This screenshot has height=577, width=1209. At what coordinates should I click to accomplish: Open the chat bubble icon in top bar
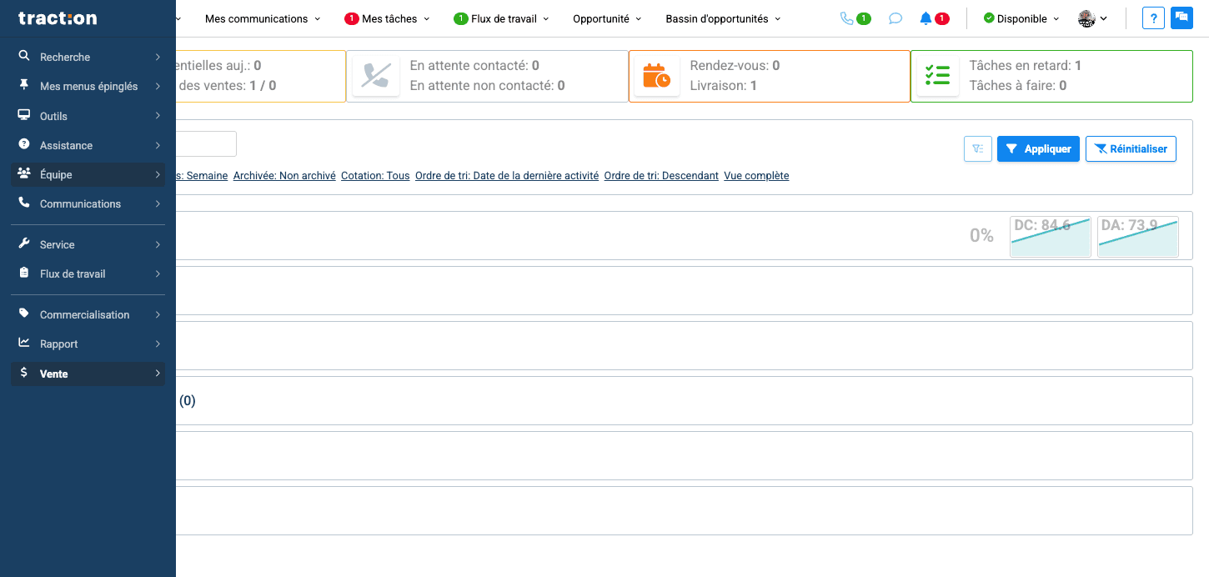coord(895,18)
